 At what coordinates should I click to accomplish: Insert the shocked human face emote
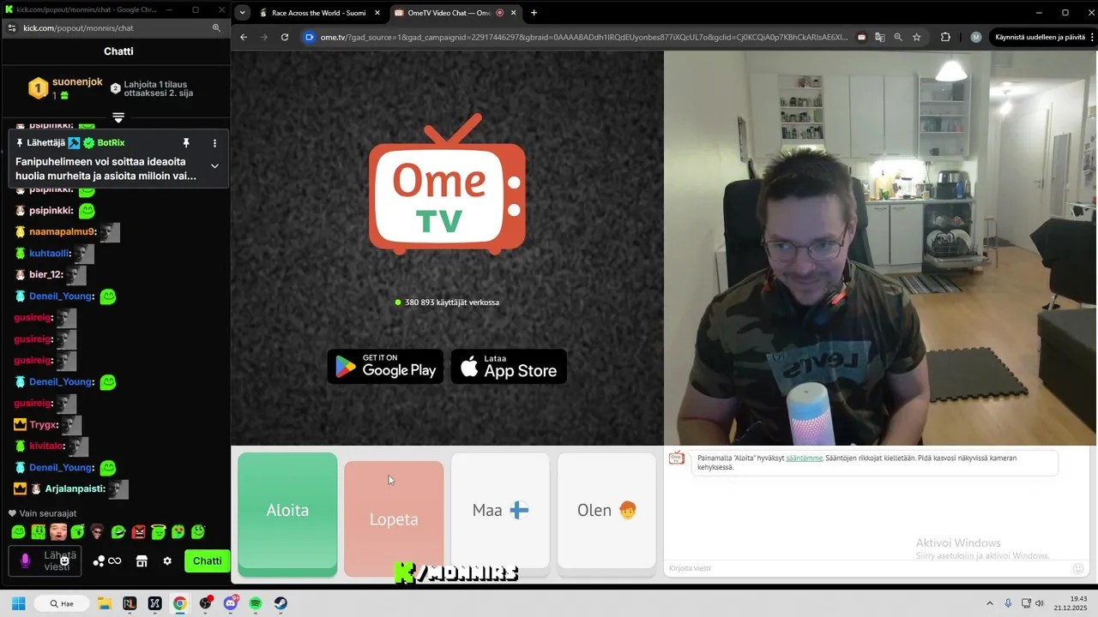pyautogui.click(x=58, y=532)
